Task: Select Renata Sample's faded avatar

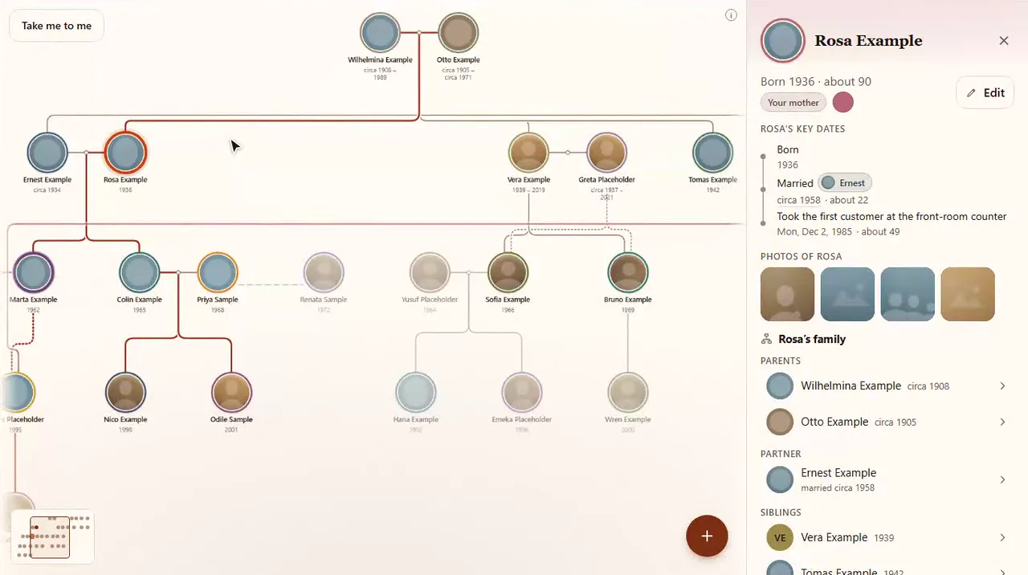Action: click(x=324, y=272)
